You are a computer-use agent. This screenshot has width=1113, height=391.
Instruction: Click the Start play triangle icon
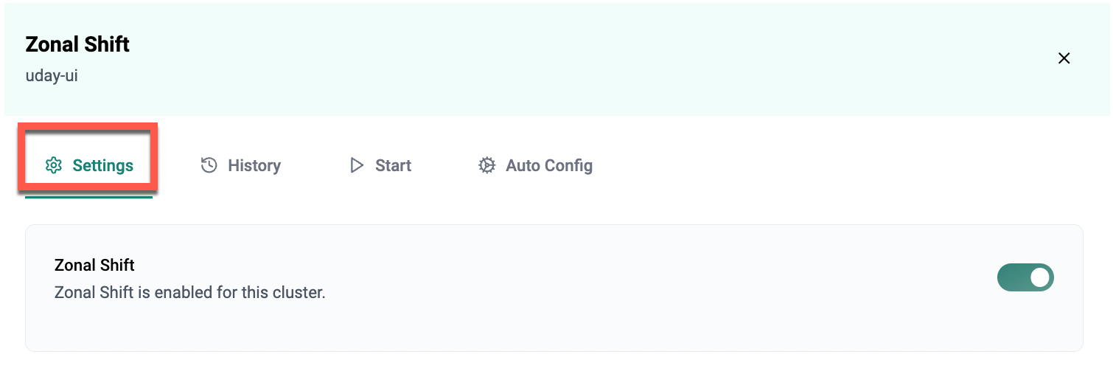pos(357,165)
